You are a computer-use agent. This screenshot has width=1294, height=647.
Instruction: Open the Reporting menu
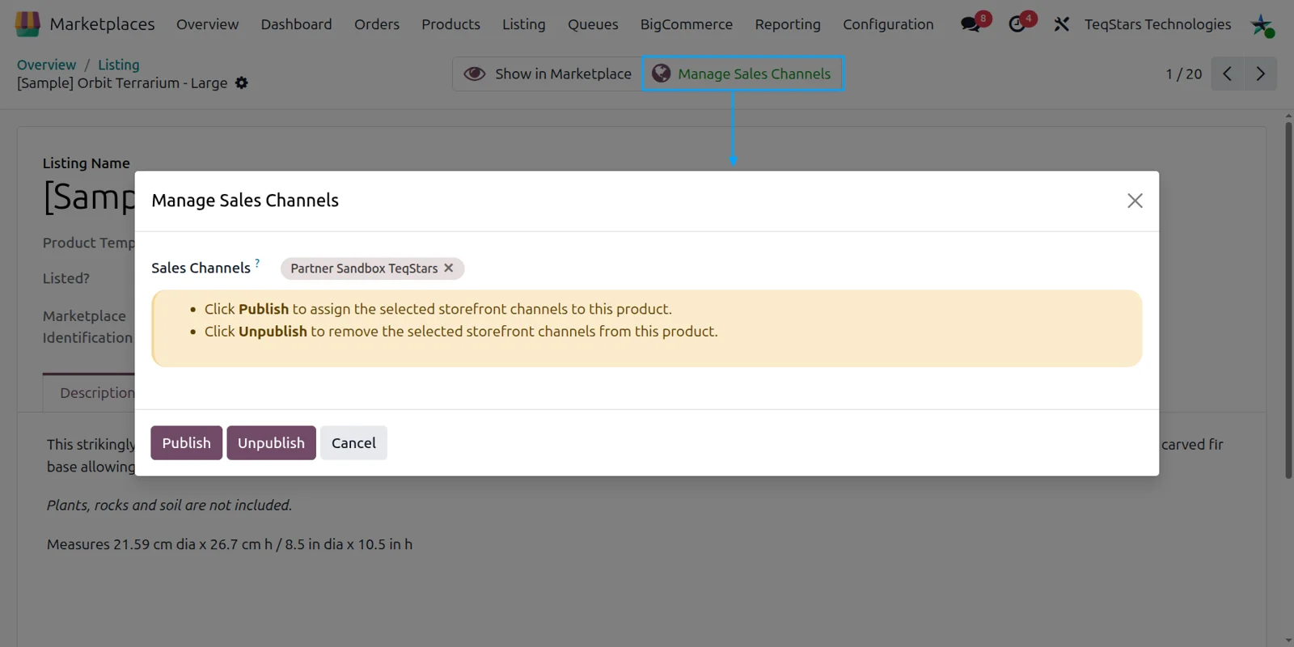(x=788, y=24)
